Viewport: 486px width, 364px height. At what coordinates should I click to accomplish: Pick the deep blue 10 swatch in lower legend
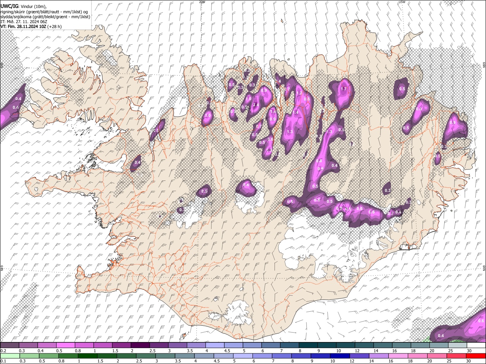(x=339, y=356)
